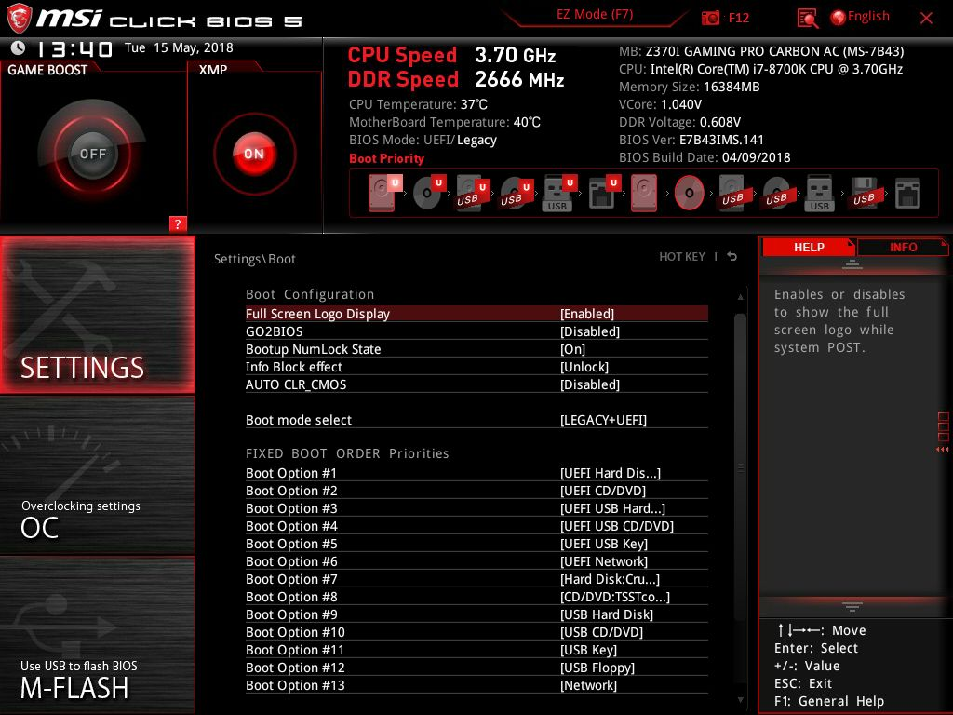This screenshot has height=715, width=953.
Task: Toggle the XMP ON button
Action: (254, 154)
